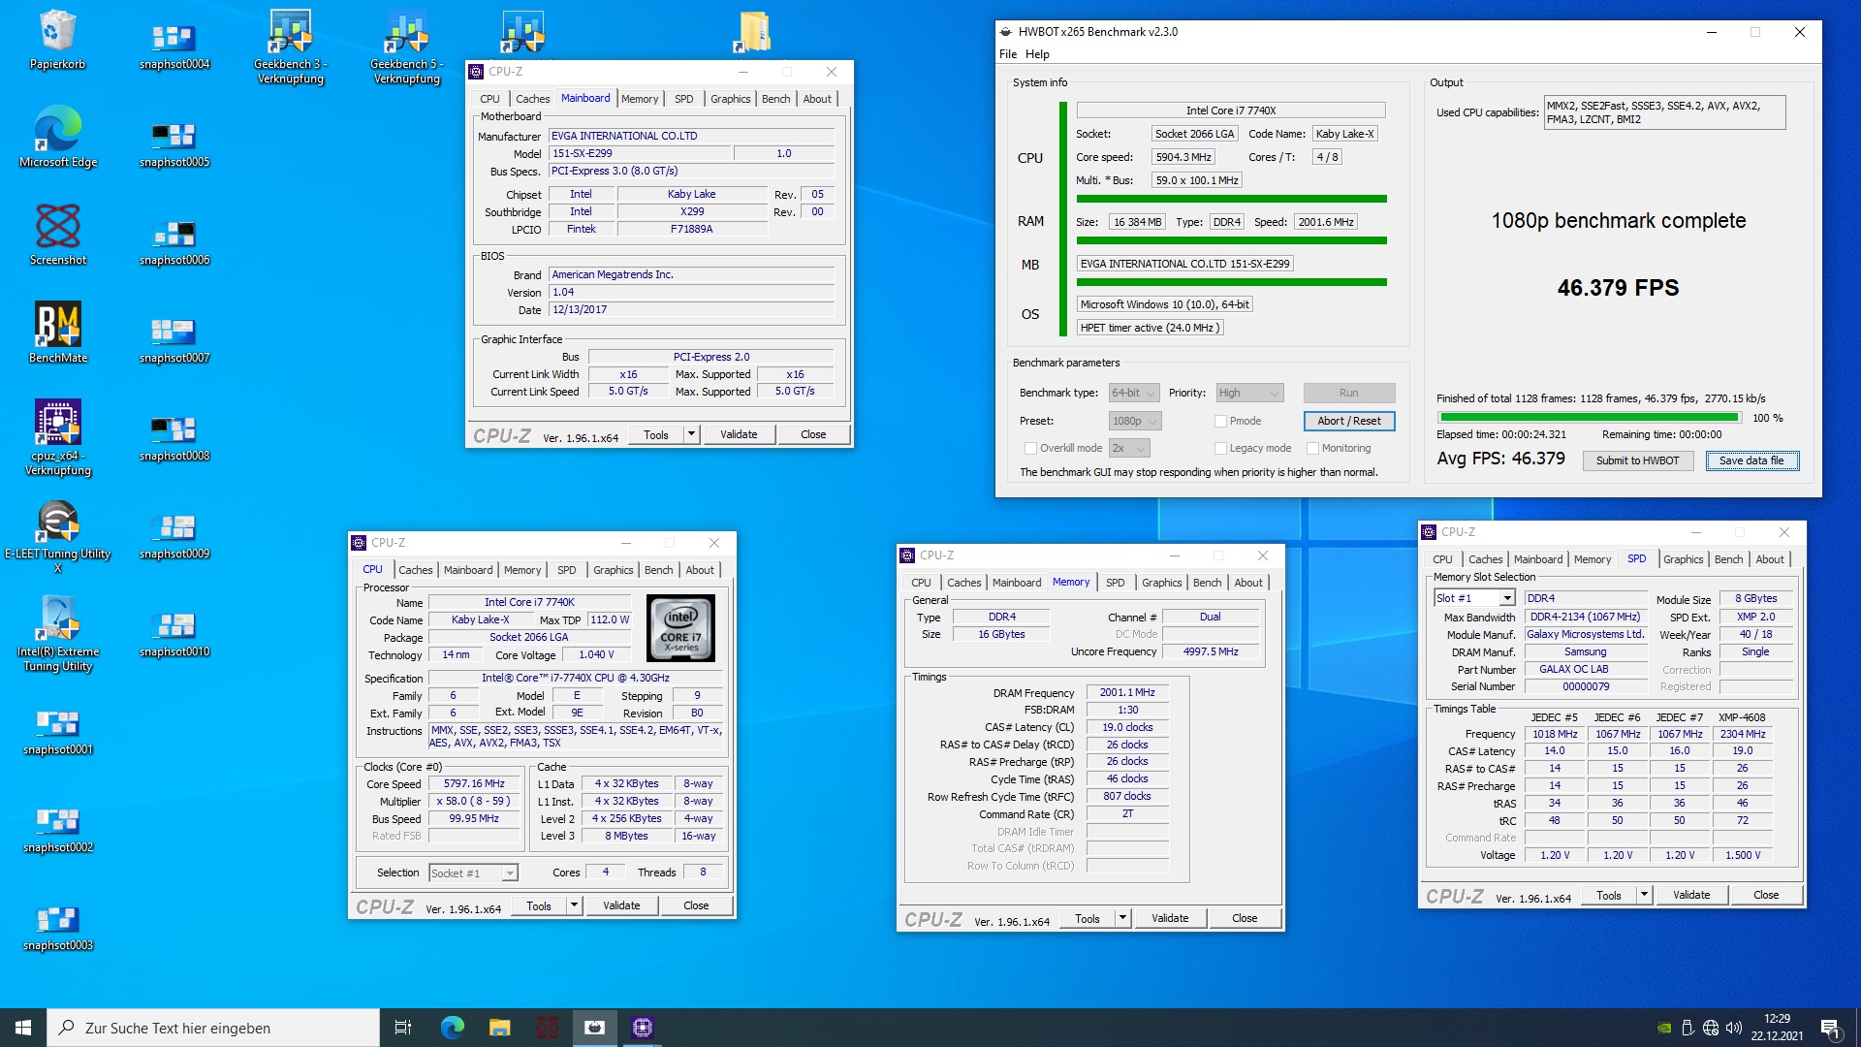The width and height of the screenshot is (1861, 1047).
Task: Open the Microsoft Edge desktop shortcut
Action: [x=58, y=138]
